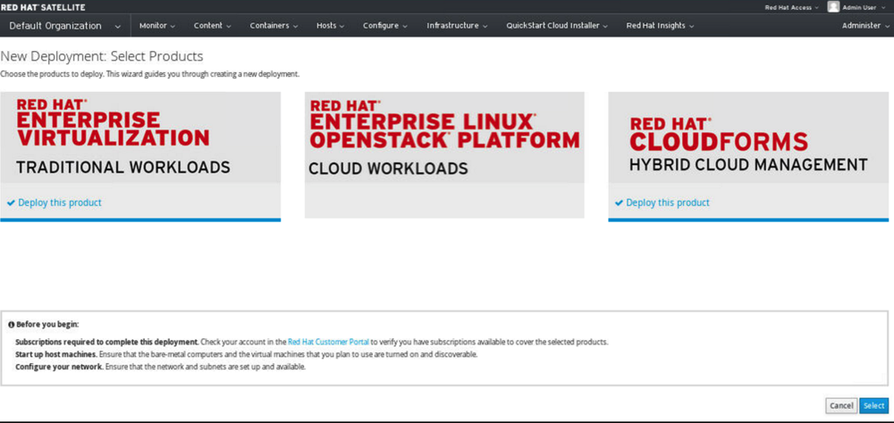Open the Containers menu
894x423 pixels.
click(x=274, y=26)
